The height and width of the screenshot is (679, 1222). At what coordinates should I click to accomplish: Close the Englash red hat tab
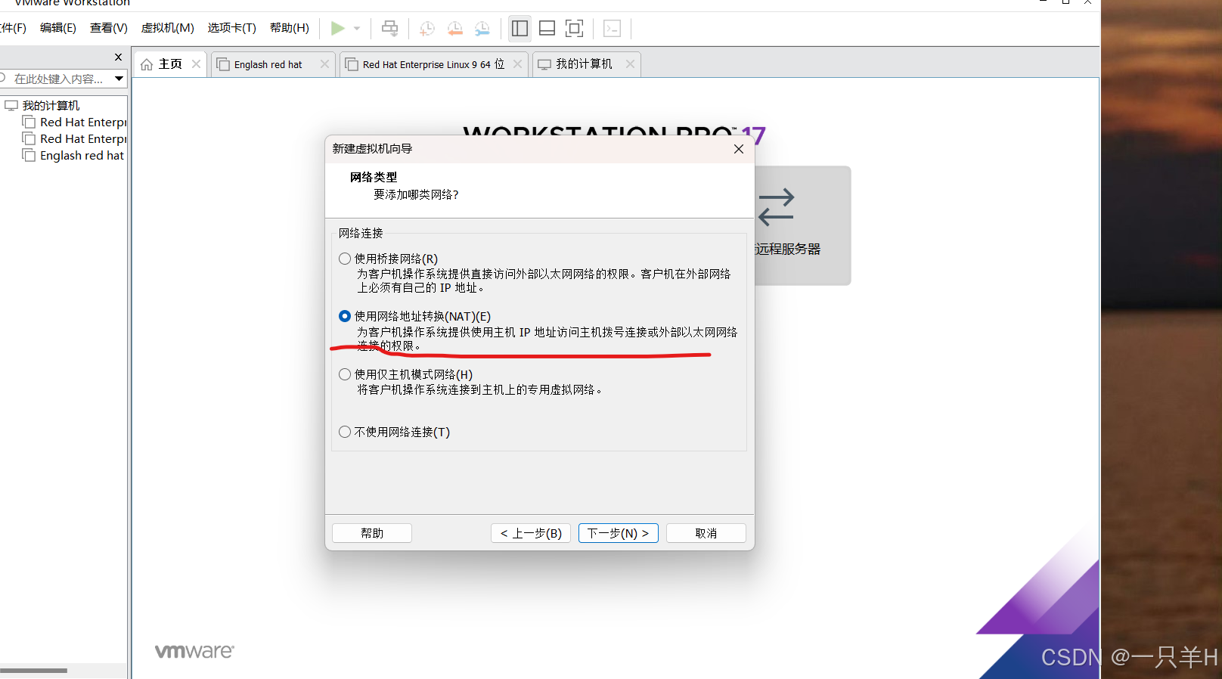[x=324, y=64]
